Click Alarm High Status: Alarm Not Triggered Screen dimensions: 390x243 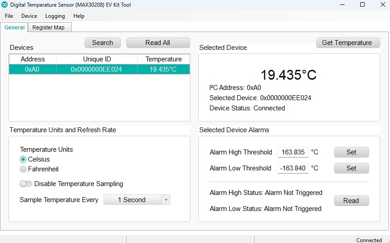tap(266, 193)
